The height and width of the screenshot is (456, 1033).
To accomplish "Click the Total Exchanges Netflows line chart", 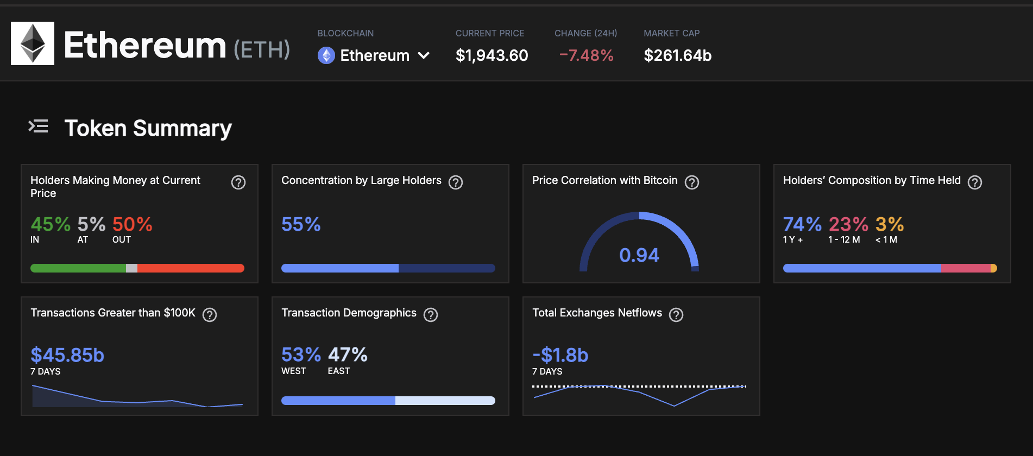I will click(x=639, y=395).
